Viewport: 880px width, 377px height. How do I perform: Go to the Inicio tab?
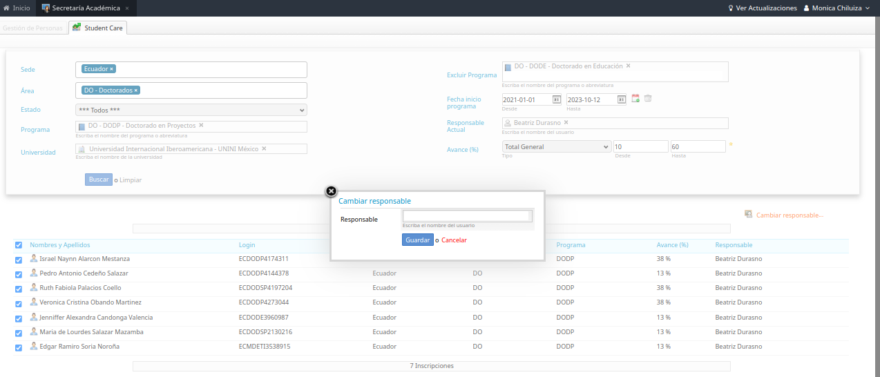17,8
